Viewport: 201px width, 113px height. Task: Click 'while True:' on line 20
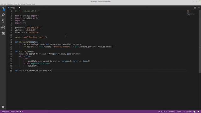point(25,56)
